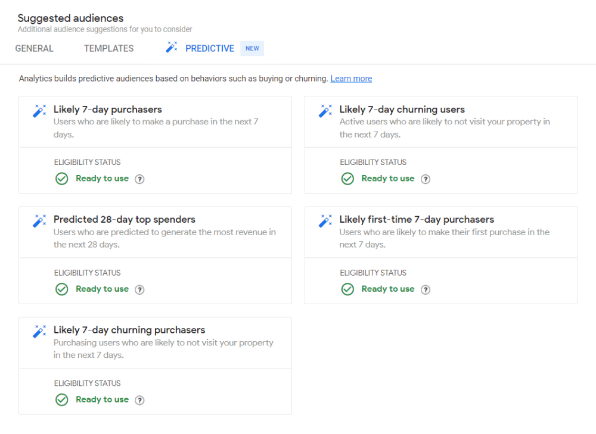The width and height of the screenshot is (596, 434).
Task: Open eligibility help icon for Likely 7-day churning users
Action: point(426,179)
